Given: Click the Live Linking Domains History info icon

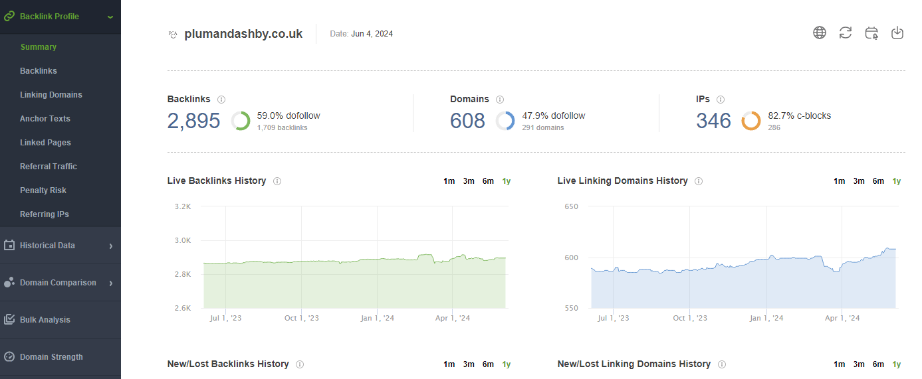Looking at the screenshot, I should coord(699,181).
